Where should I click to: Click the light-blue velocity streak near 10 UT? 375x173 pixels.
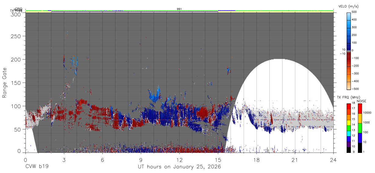coord(155,95)
